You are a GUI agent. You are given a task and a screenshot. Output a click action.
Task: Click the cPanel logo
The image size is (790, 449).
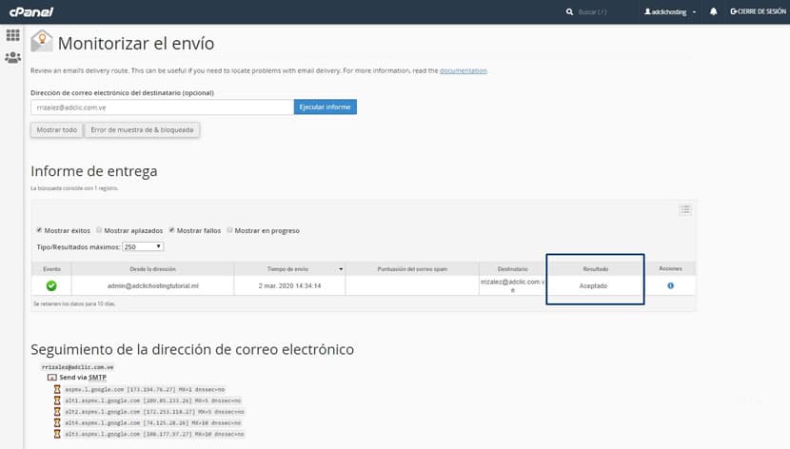[31, 11]
